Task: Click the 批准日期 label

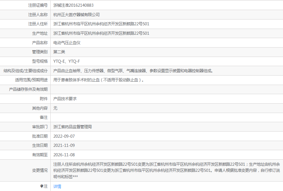Action: 40,136
